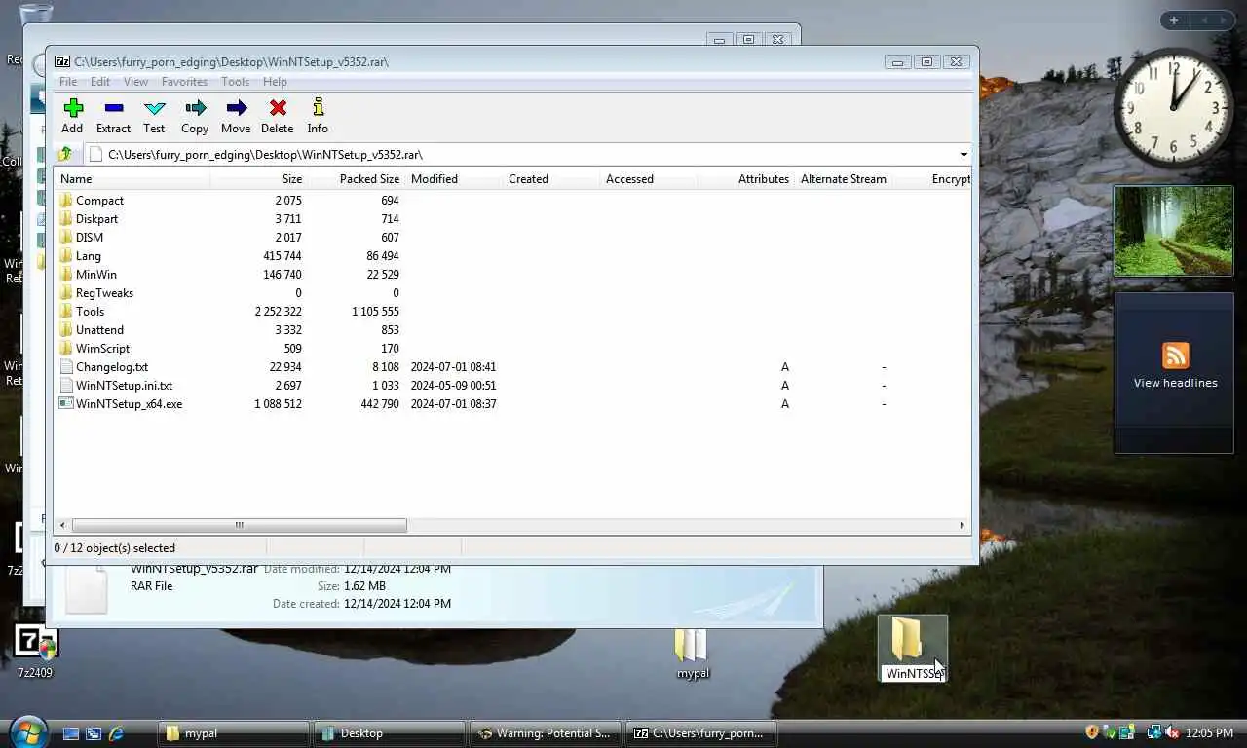1247x748 pixels.
Task: Select the Lang folder icon
Action: [66, 255]
